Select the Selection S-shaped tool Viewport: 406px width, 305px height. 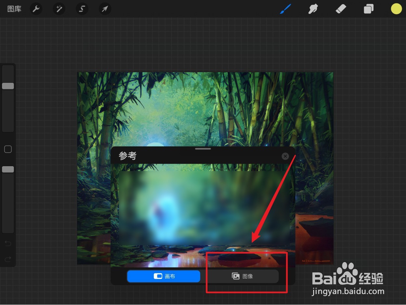(x=82, y=9)
